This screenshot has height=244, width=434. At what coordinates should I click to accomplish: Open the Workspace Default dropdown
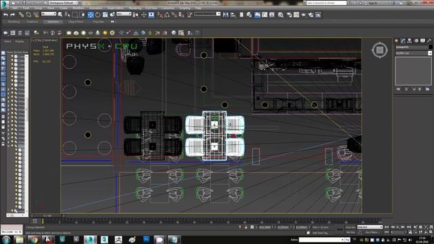coord(64,3)
